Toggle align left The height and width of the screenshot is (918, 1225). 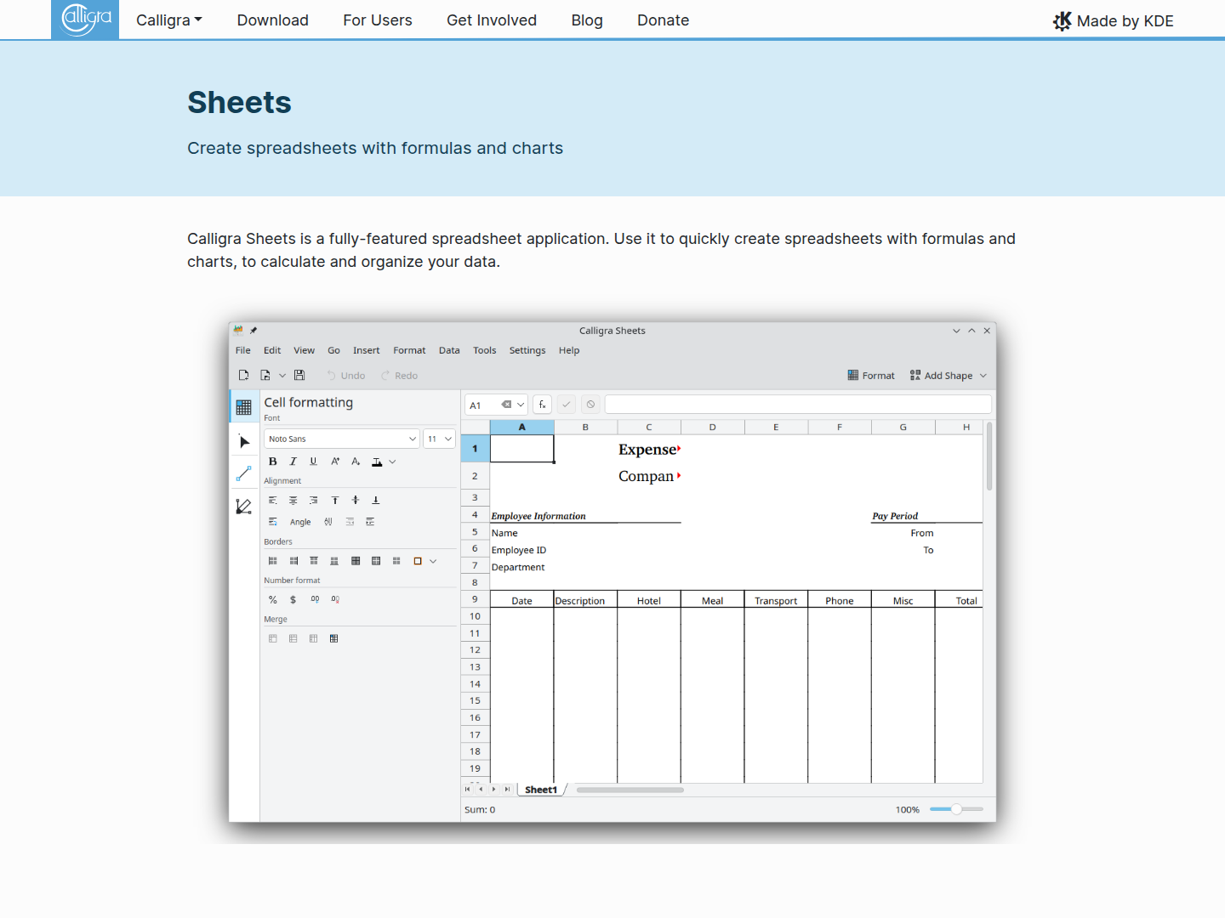(273, 501)
